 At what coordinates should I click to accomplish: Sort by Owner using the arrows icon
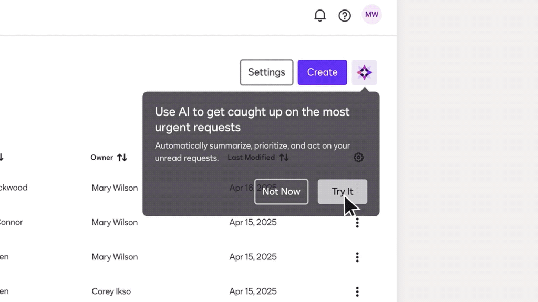pos(122,158)
